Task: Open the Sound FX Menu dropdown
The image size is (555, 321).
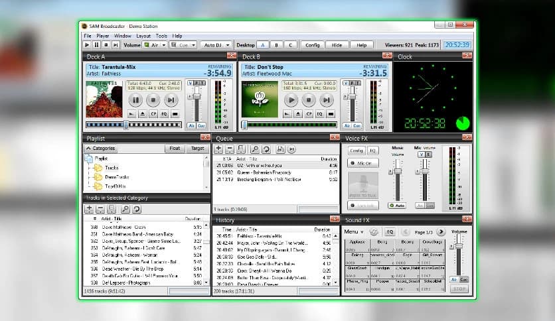Action: 354,232
